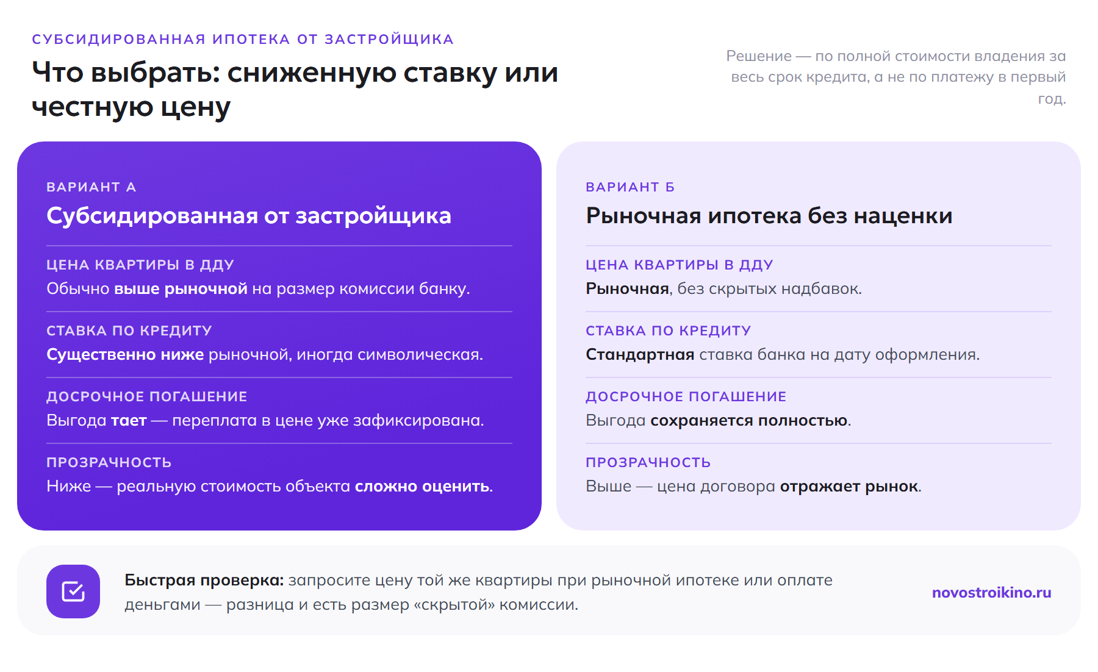Click 'ЦЕНА КВАРТИРЫ В ДДУ' in Вариант Б
Image resolution: width=1098 pixels, height=672 pixels.
tap(680, 265)
